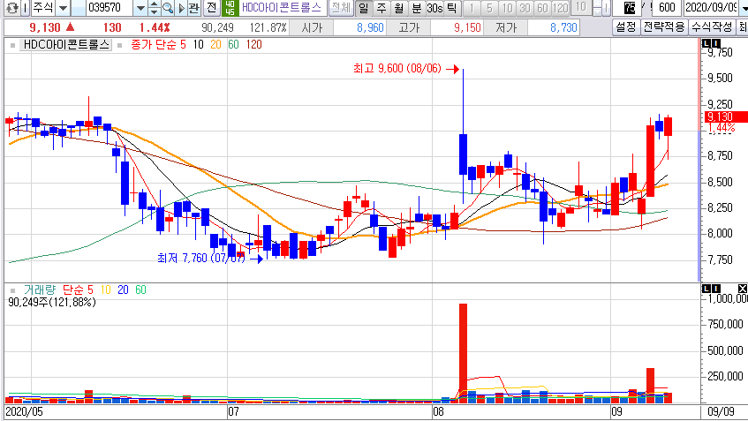Click the 전체 button

(341, 8)
